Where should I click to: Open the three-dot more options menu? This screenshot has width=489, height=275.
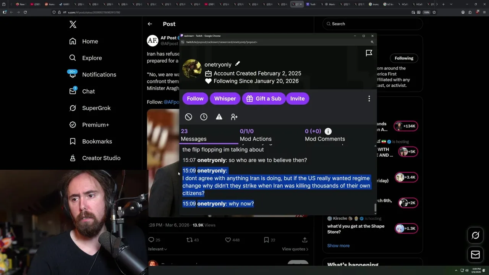click(x=369, y=99)
